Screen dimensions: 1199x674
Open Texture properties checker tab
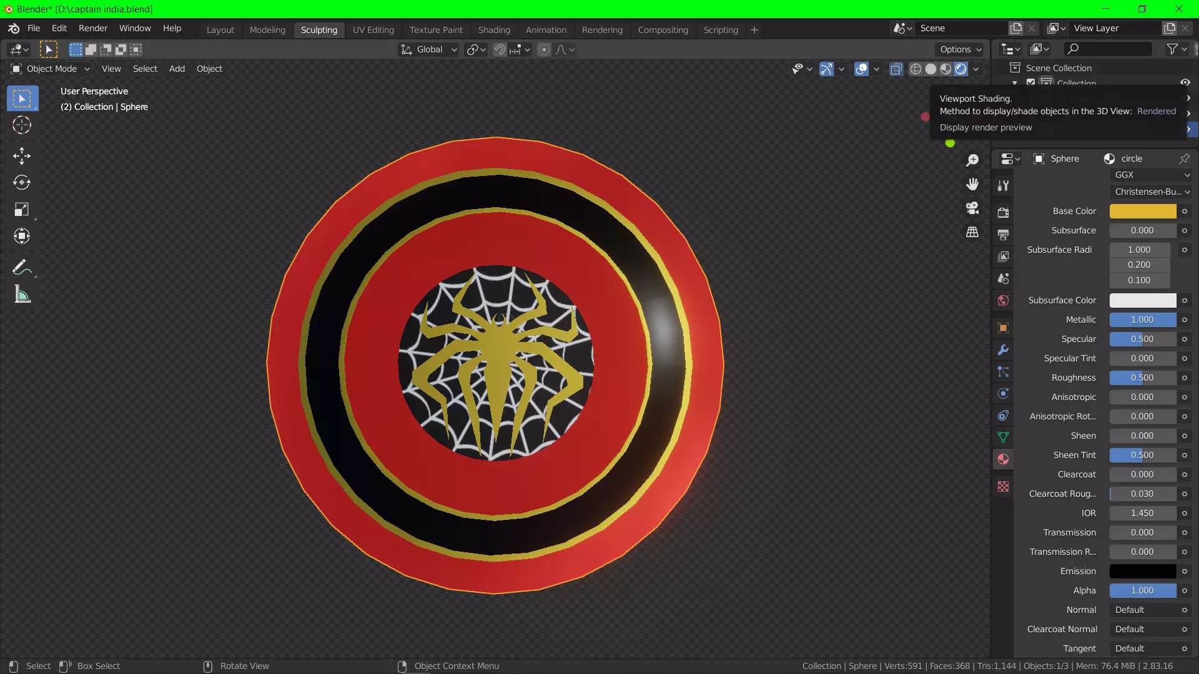pyautogui.click(x=1004, y=486)
